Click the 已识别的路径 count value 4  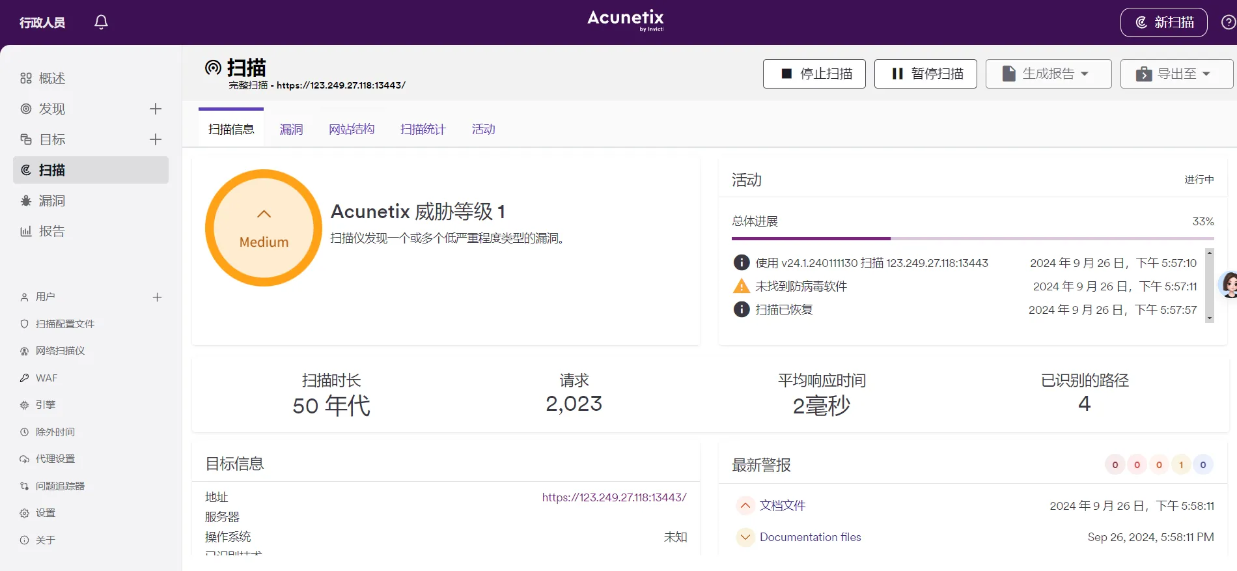coord(1084,404)
